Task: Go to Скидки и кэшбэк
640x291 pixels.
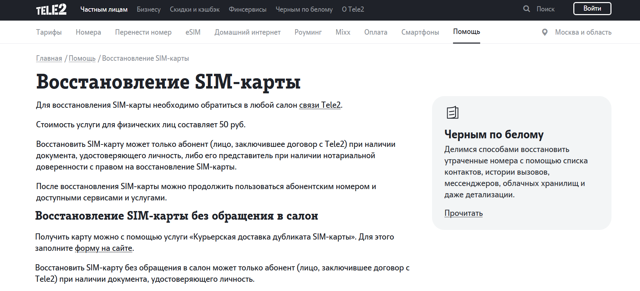Action: (x=195, y=9)
